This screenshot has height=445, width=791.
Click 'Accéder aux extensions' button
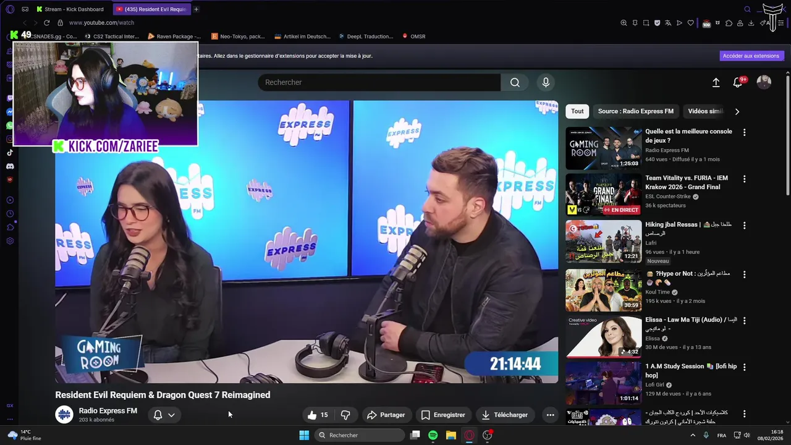pyautogui.click(x=751, y=56)
